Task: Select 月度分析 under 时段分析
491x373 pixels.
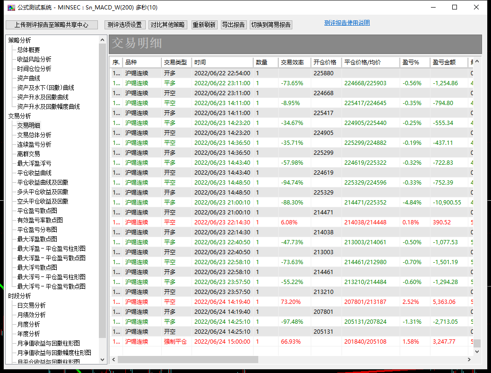Action: pos(28,324)
